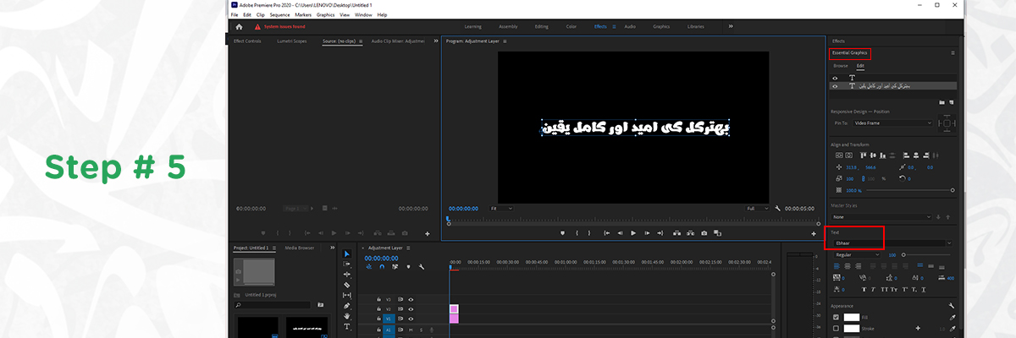The height and width of the screenshot is (338, 1016).
Task: Click Export Frame camera icon in Program monitor
Action: [704, 232]
